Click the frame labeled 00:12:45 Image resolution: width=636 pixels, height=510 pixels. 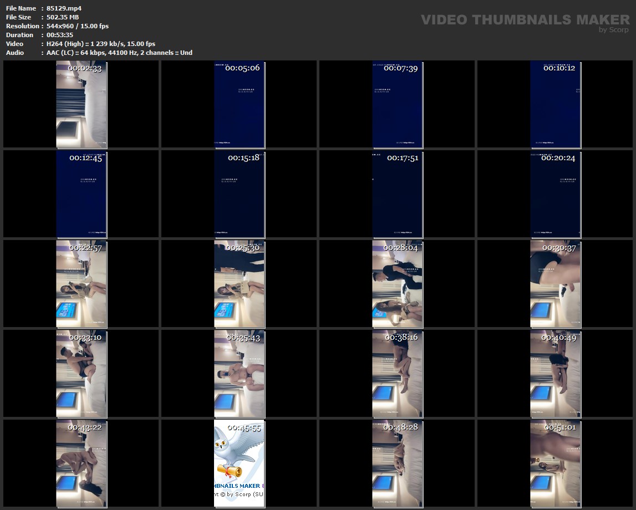pos(82,194)
